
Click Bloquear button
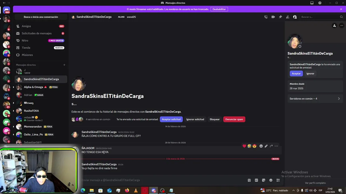point(215,119)
